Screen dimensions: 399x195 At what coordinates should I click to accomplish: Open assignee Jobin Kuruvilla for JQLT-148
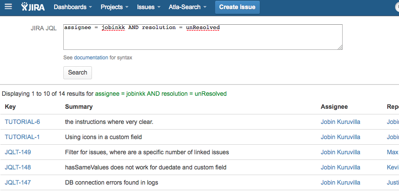(340, 167)
